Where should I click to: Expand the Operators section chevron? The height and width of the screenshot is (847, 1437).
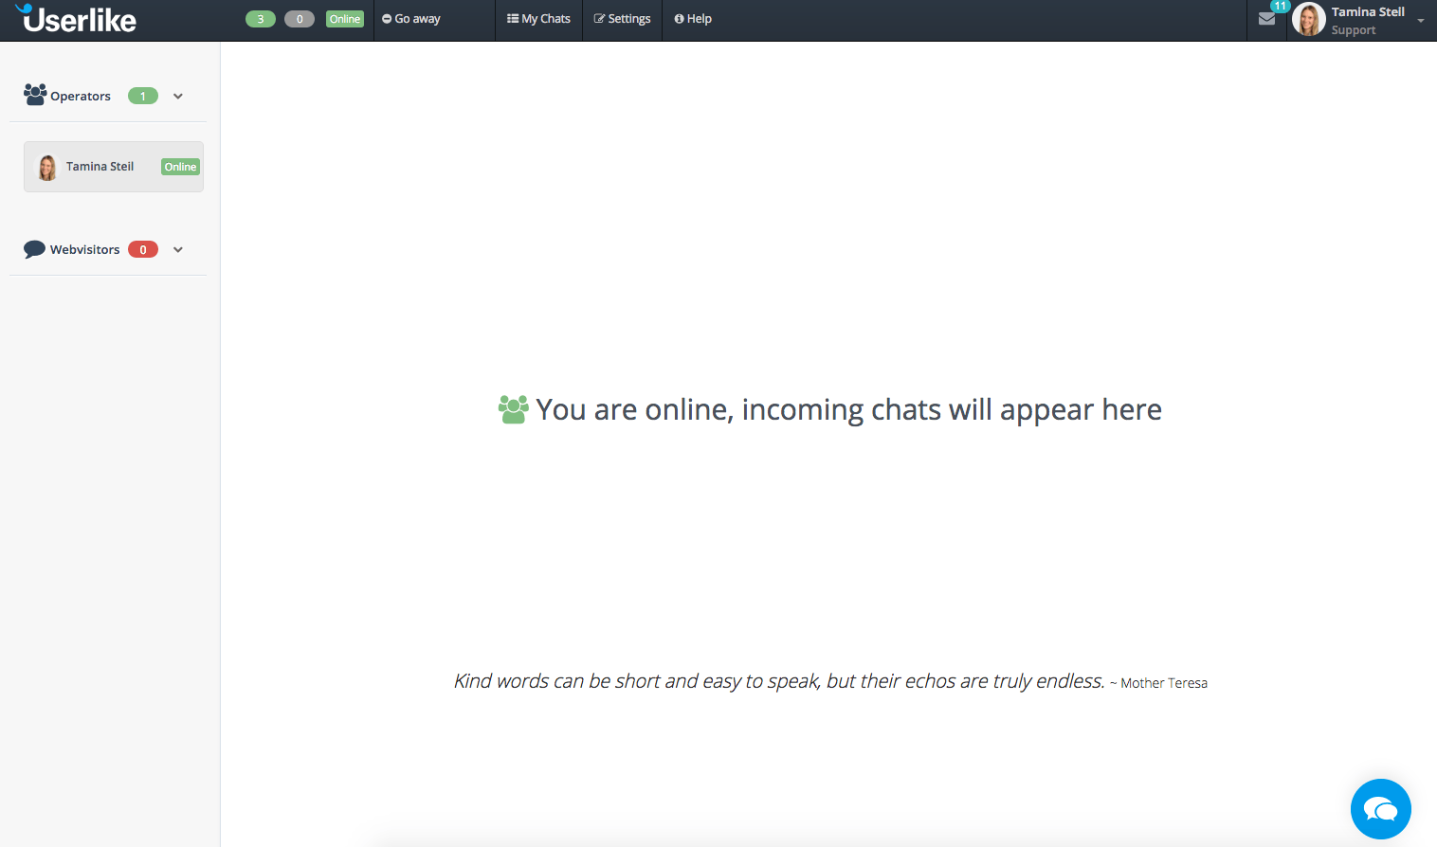click(178, 96)
